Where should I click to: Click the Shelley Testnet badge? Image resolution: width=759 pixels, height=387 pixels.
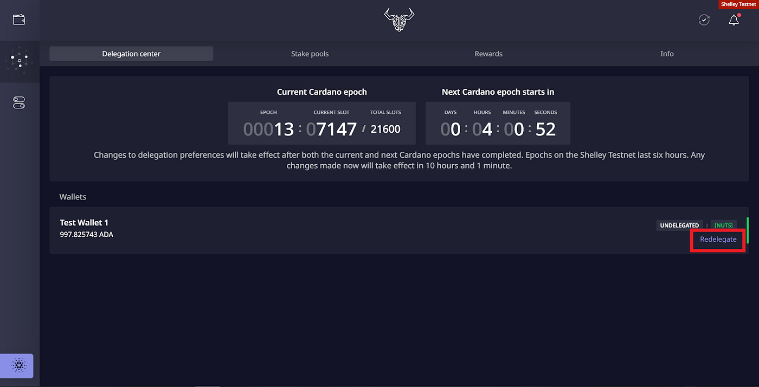[739, 4]
